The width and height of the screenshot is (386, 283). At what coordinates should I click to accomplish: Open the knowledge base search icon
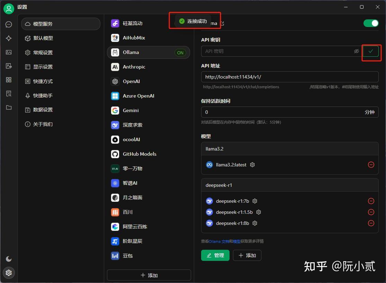pyautogui.click(x=9, y=93)
